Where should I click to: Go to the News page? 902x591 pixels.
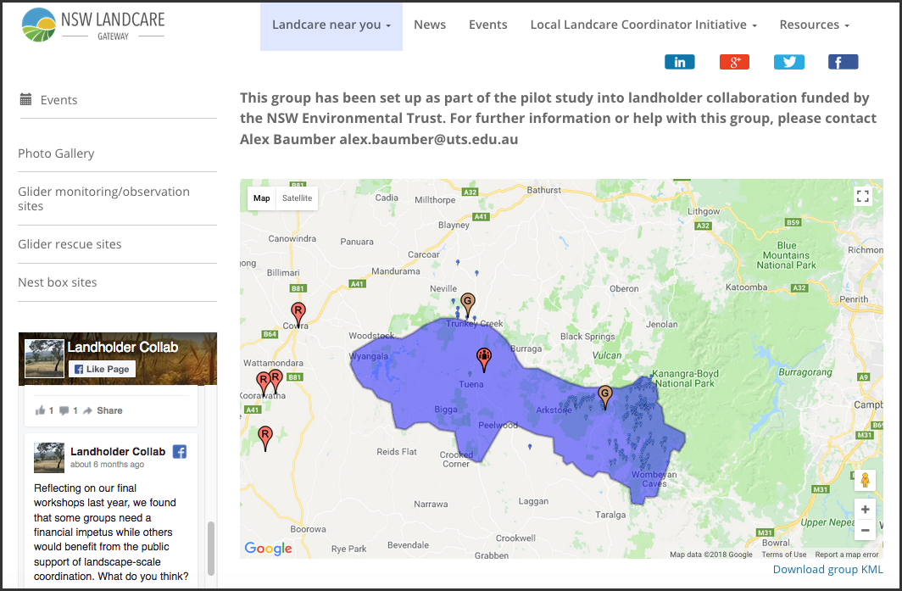click(x=430, y=25)
